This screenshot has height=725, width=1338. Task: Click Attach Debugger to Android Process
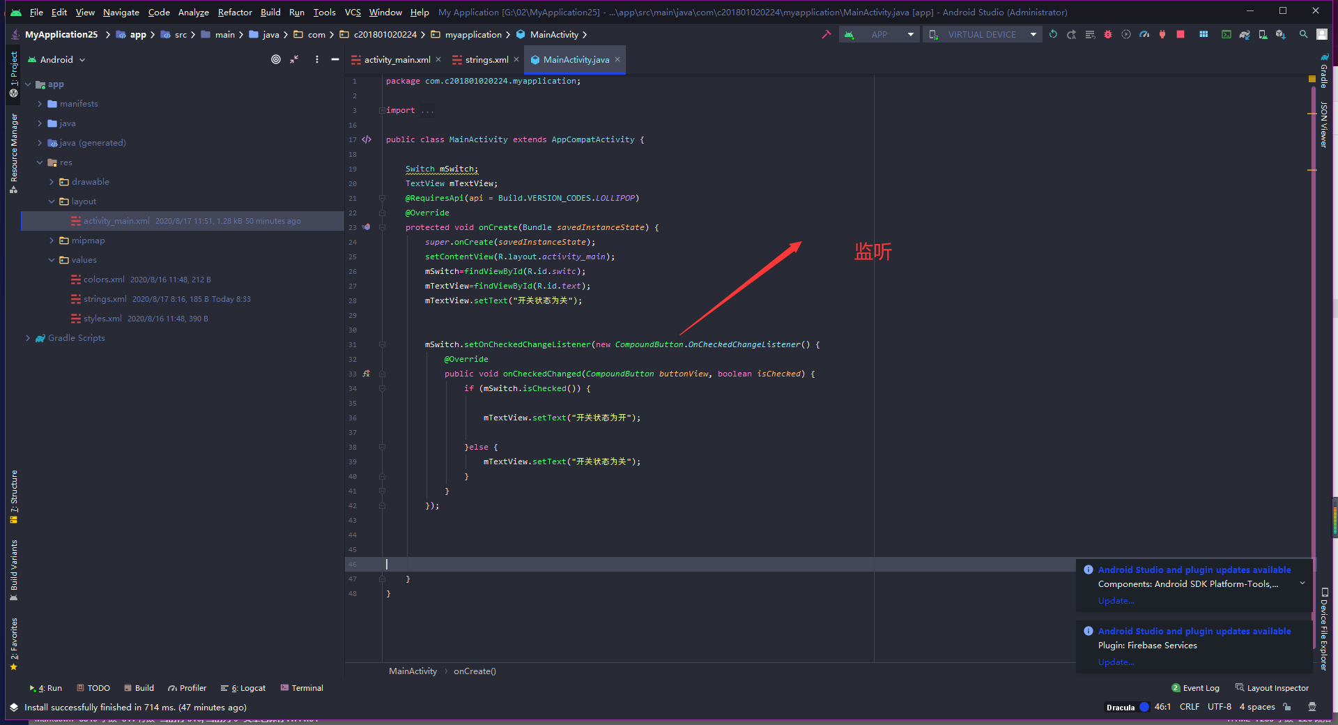click(1162, 34)
